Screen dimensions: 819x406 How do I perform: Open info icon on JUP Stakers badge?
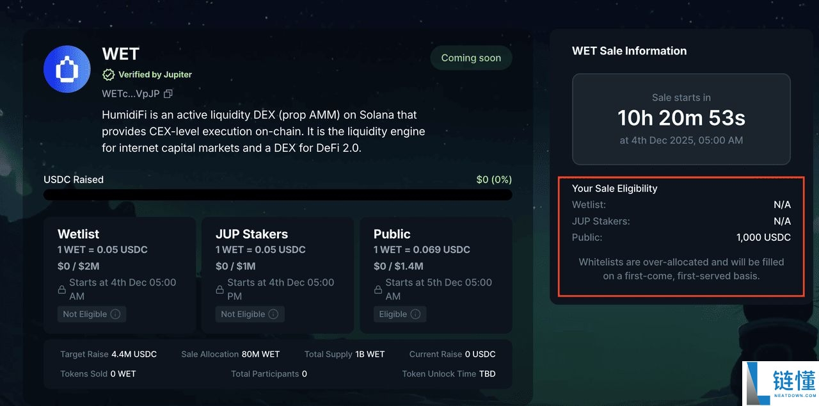coord(273,314)
